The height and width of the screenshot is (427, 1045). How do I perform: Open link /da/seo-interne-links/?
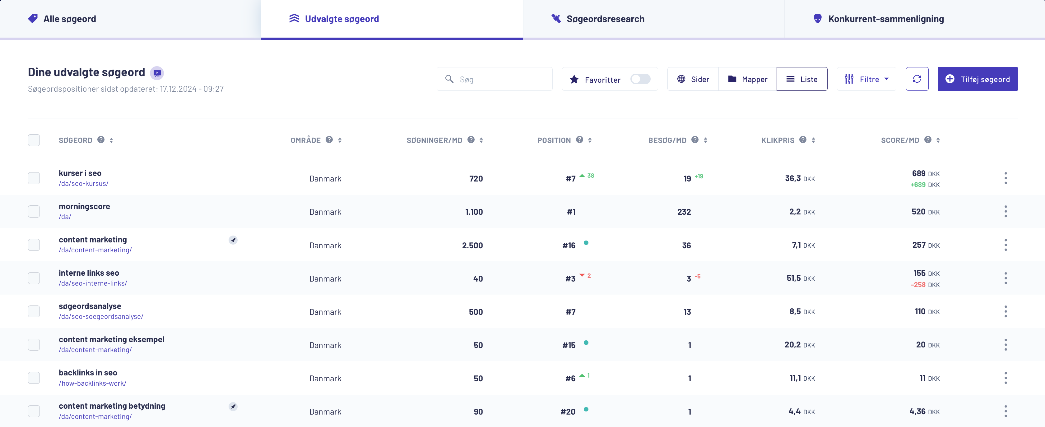click(x=93, y=283)
